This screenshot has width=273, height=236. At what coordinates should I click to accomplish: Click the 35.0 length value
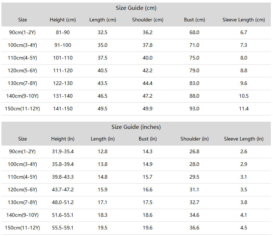pyautogui.click(x=102, y=45)
